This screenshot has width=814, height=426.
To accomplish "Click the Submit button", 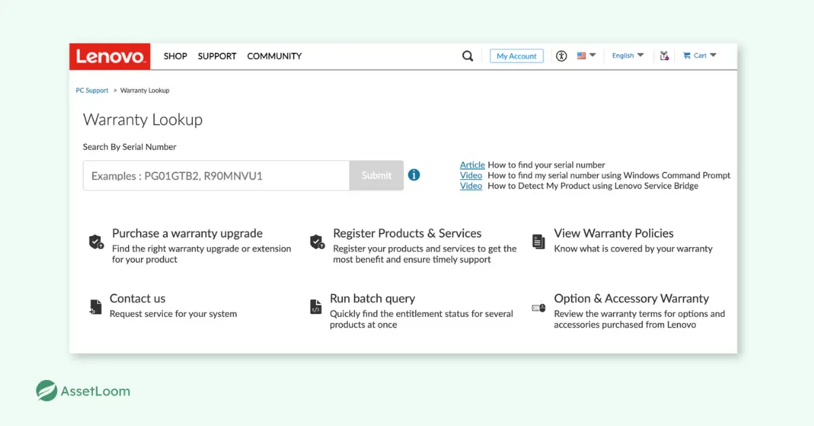I will pos(376,176).
